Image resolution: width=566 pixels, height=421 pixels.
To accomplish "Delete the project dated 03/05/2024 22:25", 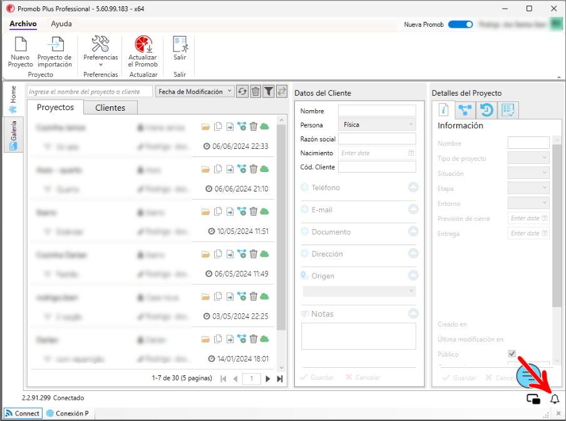I will tap(254, 297).
